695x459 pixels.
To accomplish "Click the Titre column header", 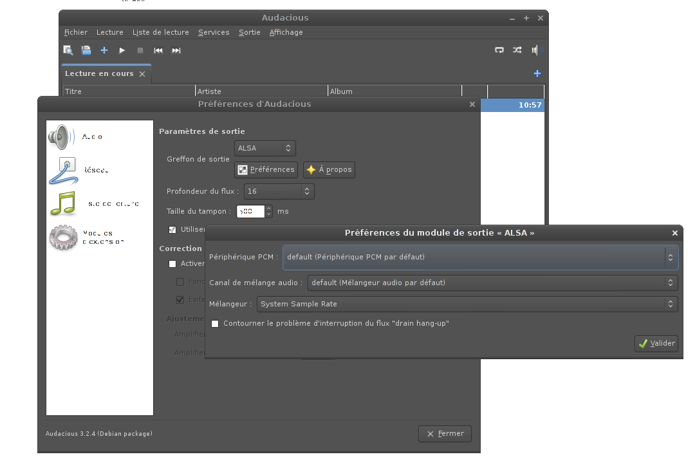I will click(129, 91).
